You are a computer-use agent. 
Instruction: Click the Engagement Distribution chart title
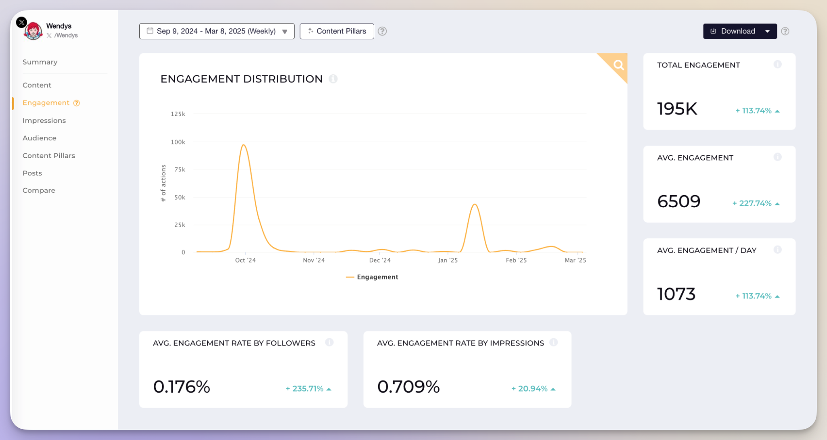coord(241,79)
